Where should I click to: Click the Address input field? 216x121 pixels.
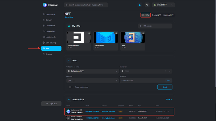click(93, 81)
